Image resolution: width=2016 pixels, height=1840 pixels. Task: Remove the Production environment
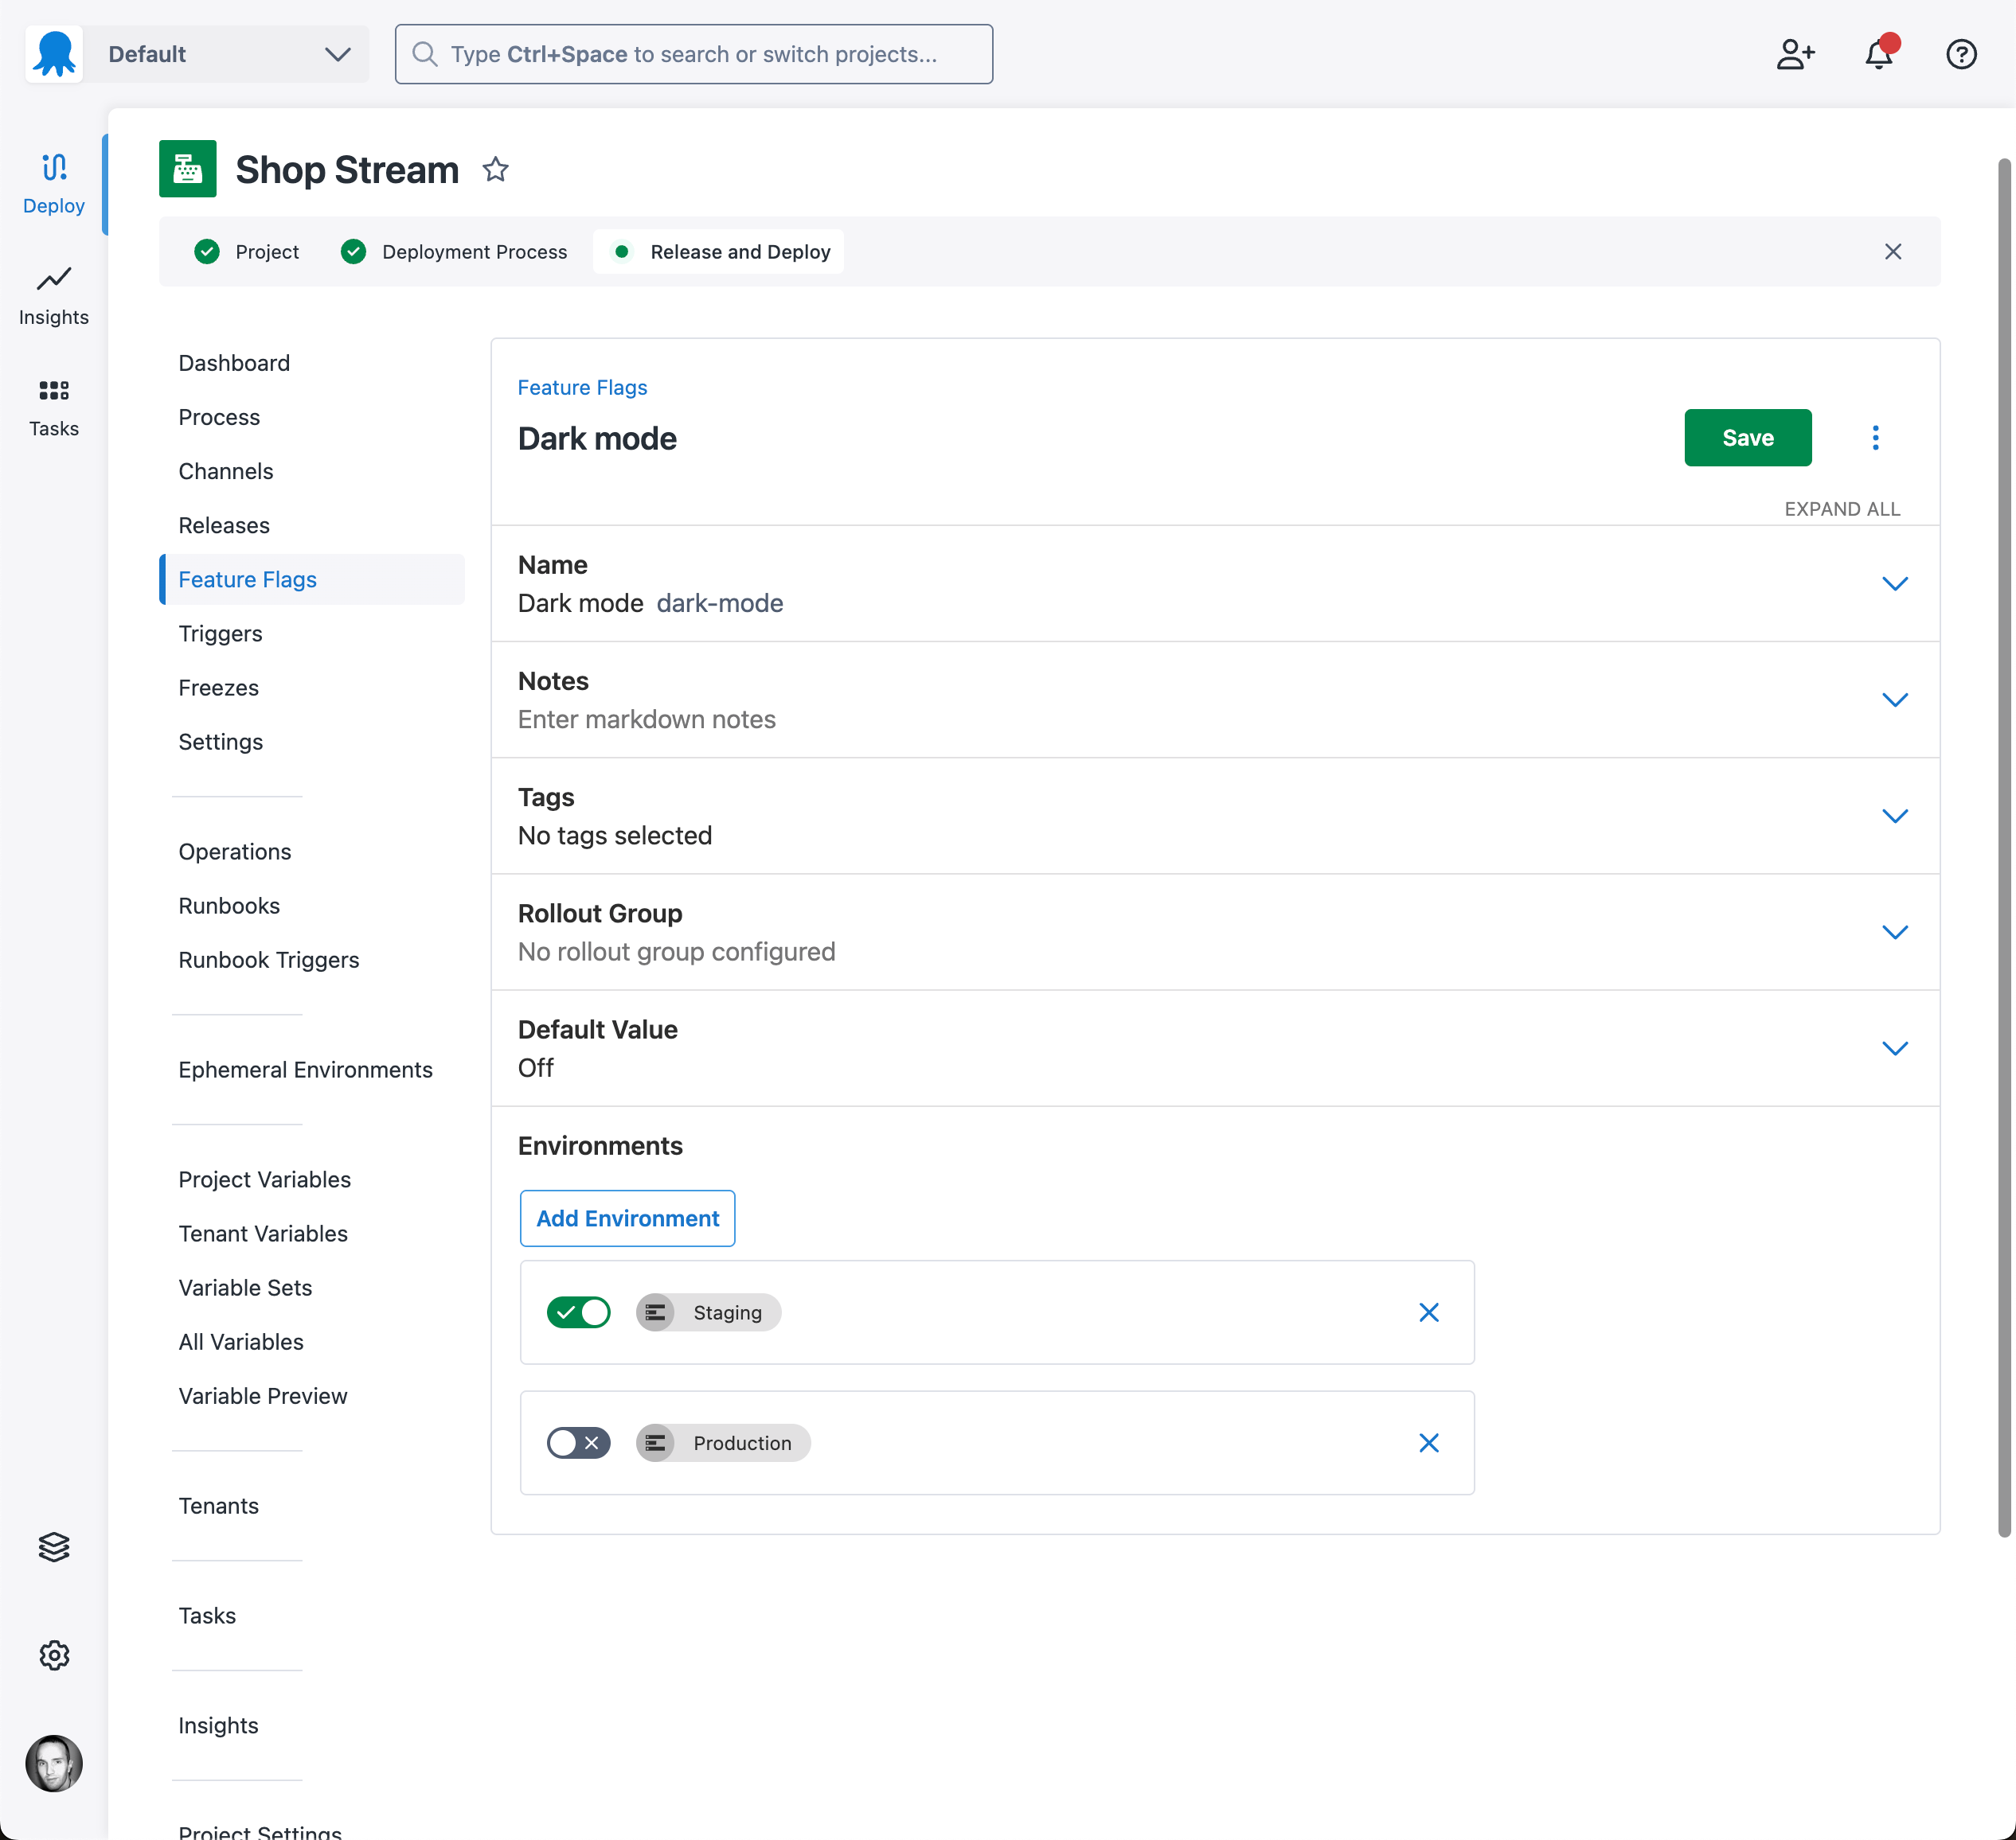[1429, 1443]
